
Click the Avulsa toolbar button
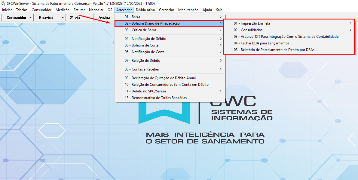104,18
